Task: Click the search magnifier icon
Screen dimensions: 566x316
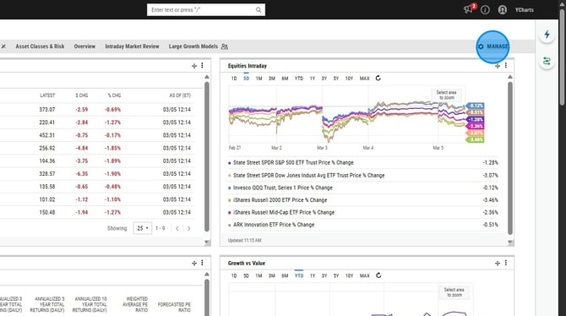Action: point(259,10)
